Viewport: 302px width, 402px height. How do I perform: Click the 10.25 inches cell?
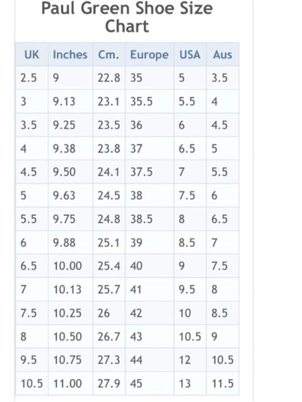[x=70, y=313]
